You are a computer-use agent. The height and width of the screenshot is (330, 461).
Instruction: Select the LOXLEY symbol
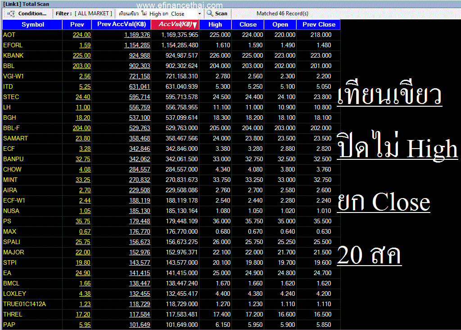click(14, 294)
